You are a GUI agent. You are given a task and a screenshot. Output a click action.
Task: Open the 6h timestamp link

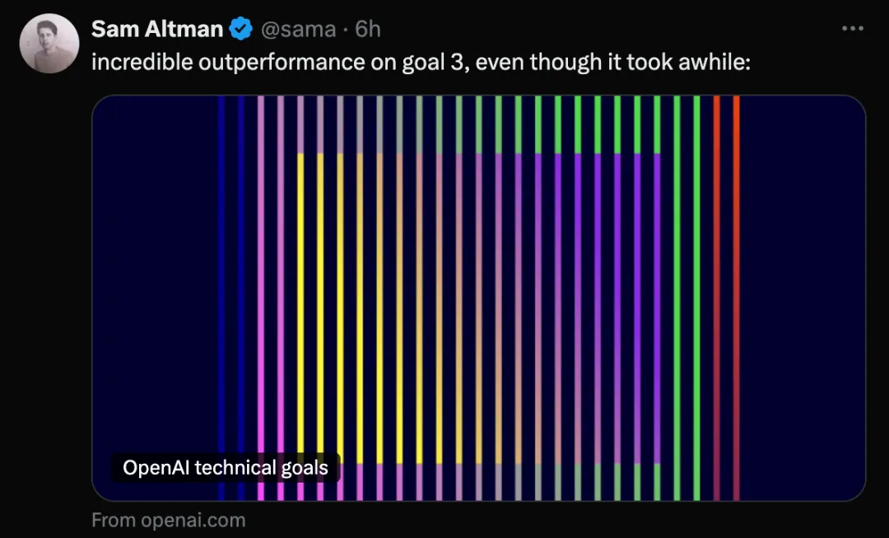(367, 29)
